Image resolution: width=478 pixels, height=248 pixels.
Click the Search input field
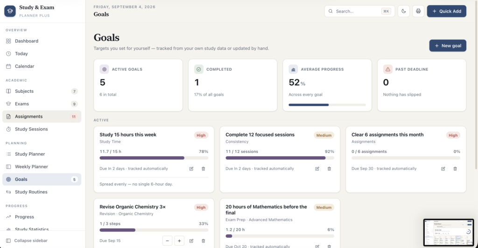pyautogui.click(x=359, y=11)
